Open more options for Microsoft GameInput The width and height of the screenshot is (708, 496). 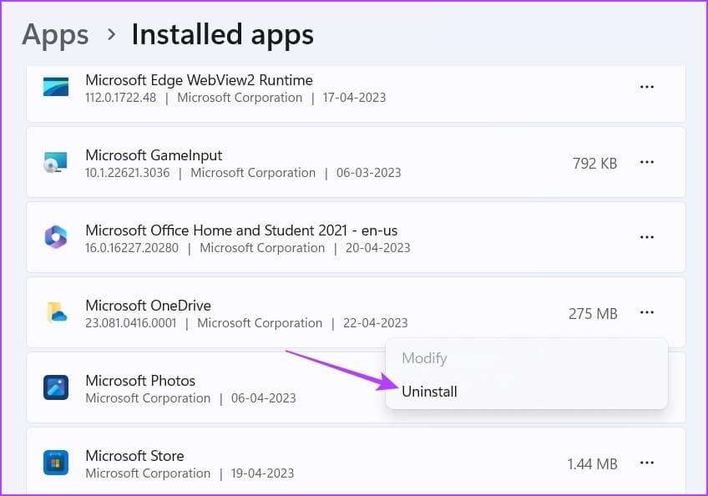pyautogui.click(x=646, y=162)
